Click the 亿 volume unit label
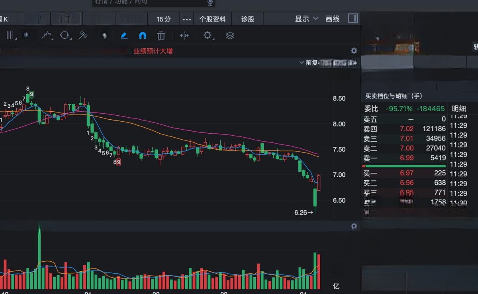 336,286
